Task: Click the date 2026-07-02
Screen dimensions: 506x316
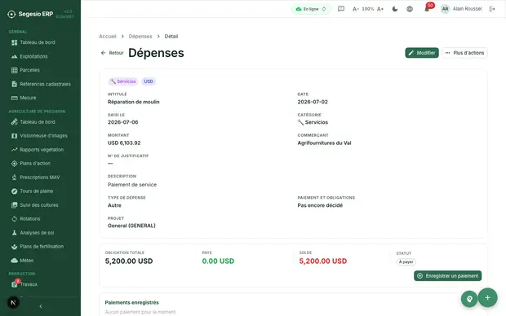Action: pyautogui.click(x=313, y=102)
